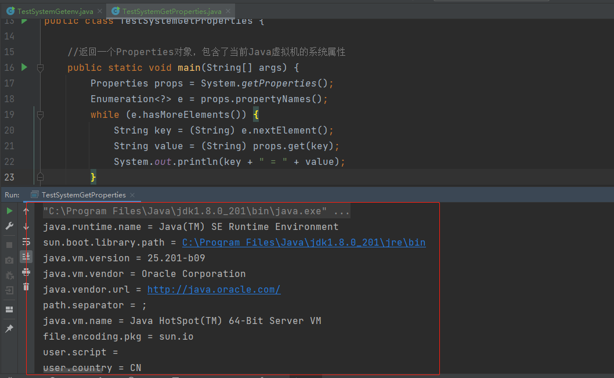Toggle soft-wrap in the console output
The height and width of the screenshot is (378, 614).
tap(26, 242)
